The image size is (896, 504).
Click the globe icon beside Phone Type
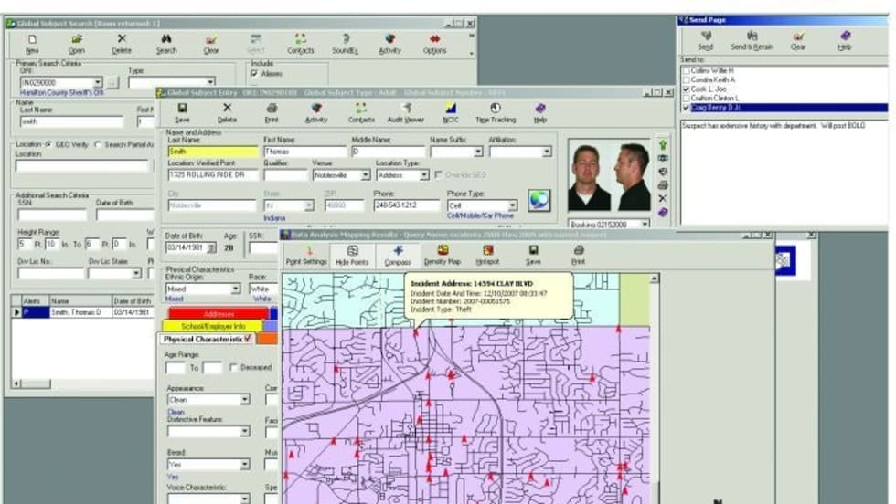pos(539,200)
